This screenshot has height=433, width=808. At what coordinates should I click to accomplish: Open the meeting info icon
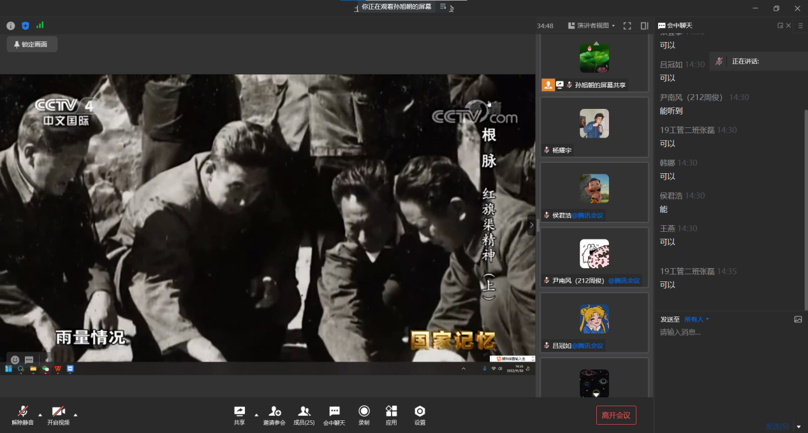point(11,25)
